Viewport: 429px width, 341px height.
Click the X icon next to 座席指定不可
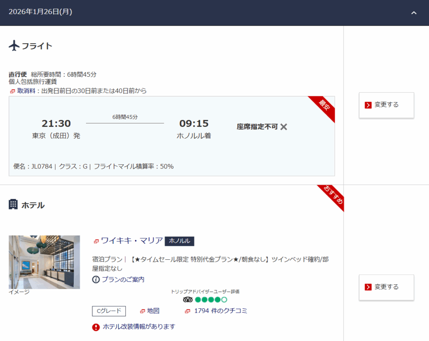click(284, 127)
